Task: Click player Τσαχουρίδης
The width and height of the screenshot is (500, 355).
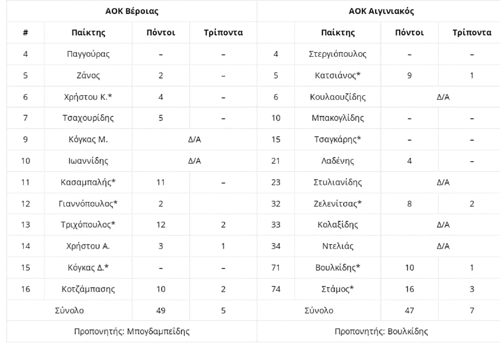Action: pyautogui.click(x=88, y=118)
